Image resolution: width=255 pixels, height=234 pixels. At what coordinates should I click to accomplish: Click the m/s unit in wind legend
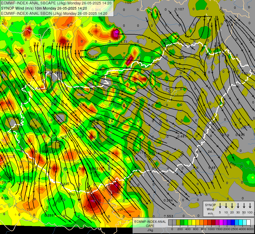[x=210, y=213]
